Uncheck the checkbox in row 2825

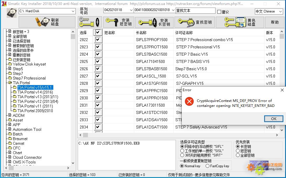pos(98,61)
